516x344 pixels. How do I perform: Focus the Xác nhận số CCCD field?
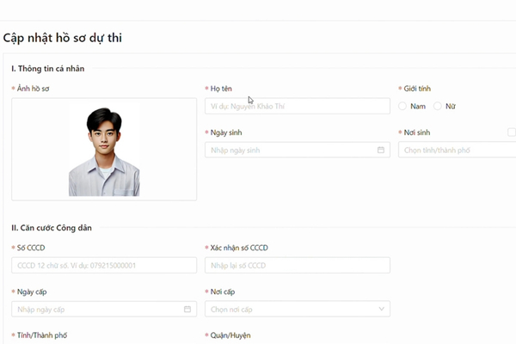(x=297, y=266)
